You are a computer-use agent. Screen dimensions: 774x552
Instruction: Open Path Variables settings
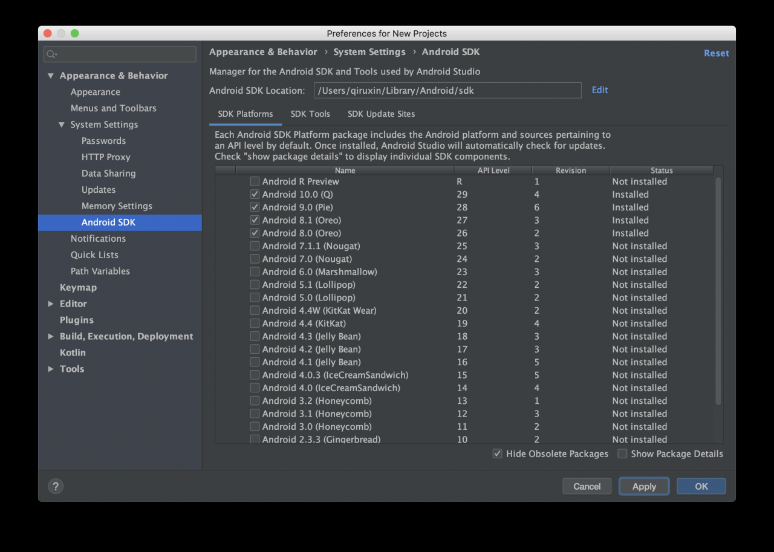click(x=100, y=271)
